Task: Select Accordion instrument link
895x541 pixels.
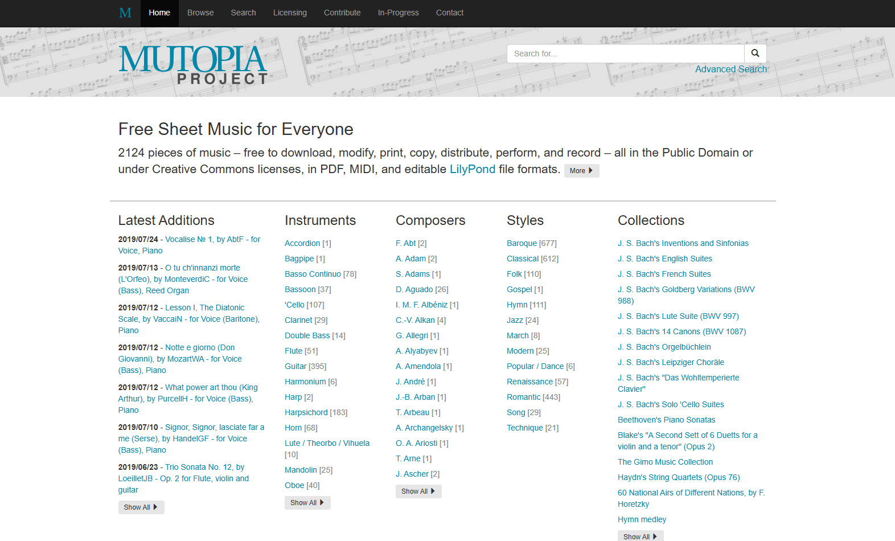Action: click(302, 243)
